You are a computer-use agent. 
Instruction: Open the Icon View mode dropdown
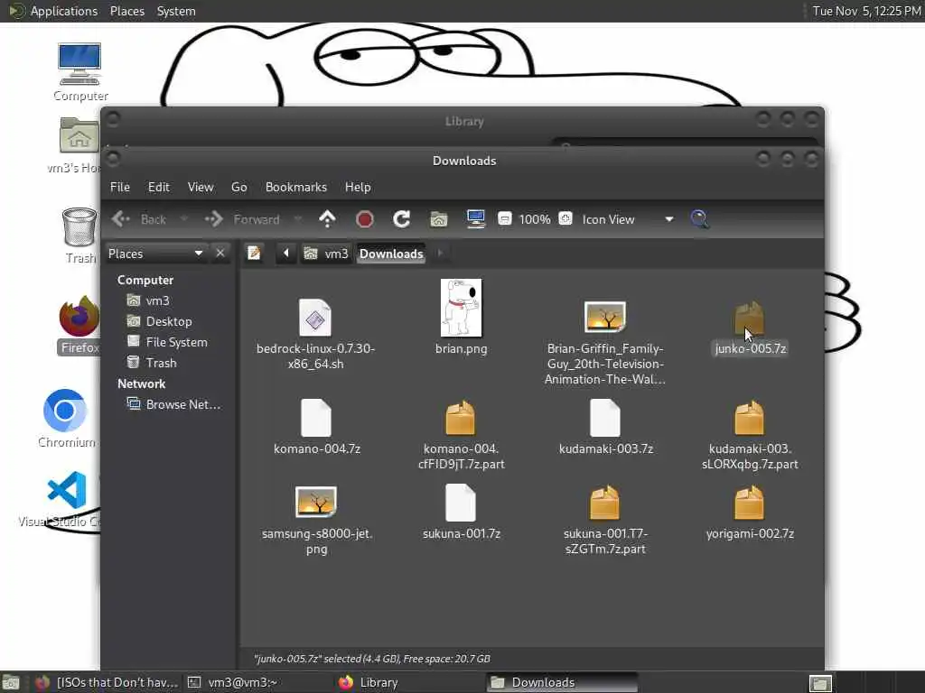tap(628, 219)
